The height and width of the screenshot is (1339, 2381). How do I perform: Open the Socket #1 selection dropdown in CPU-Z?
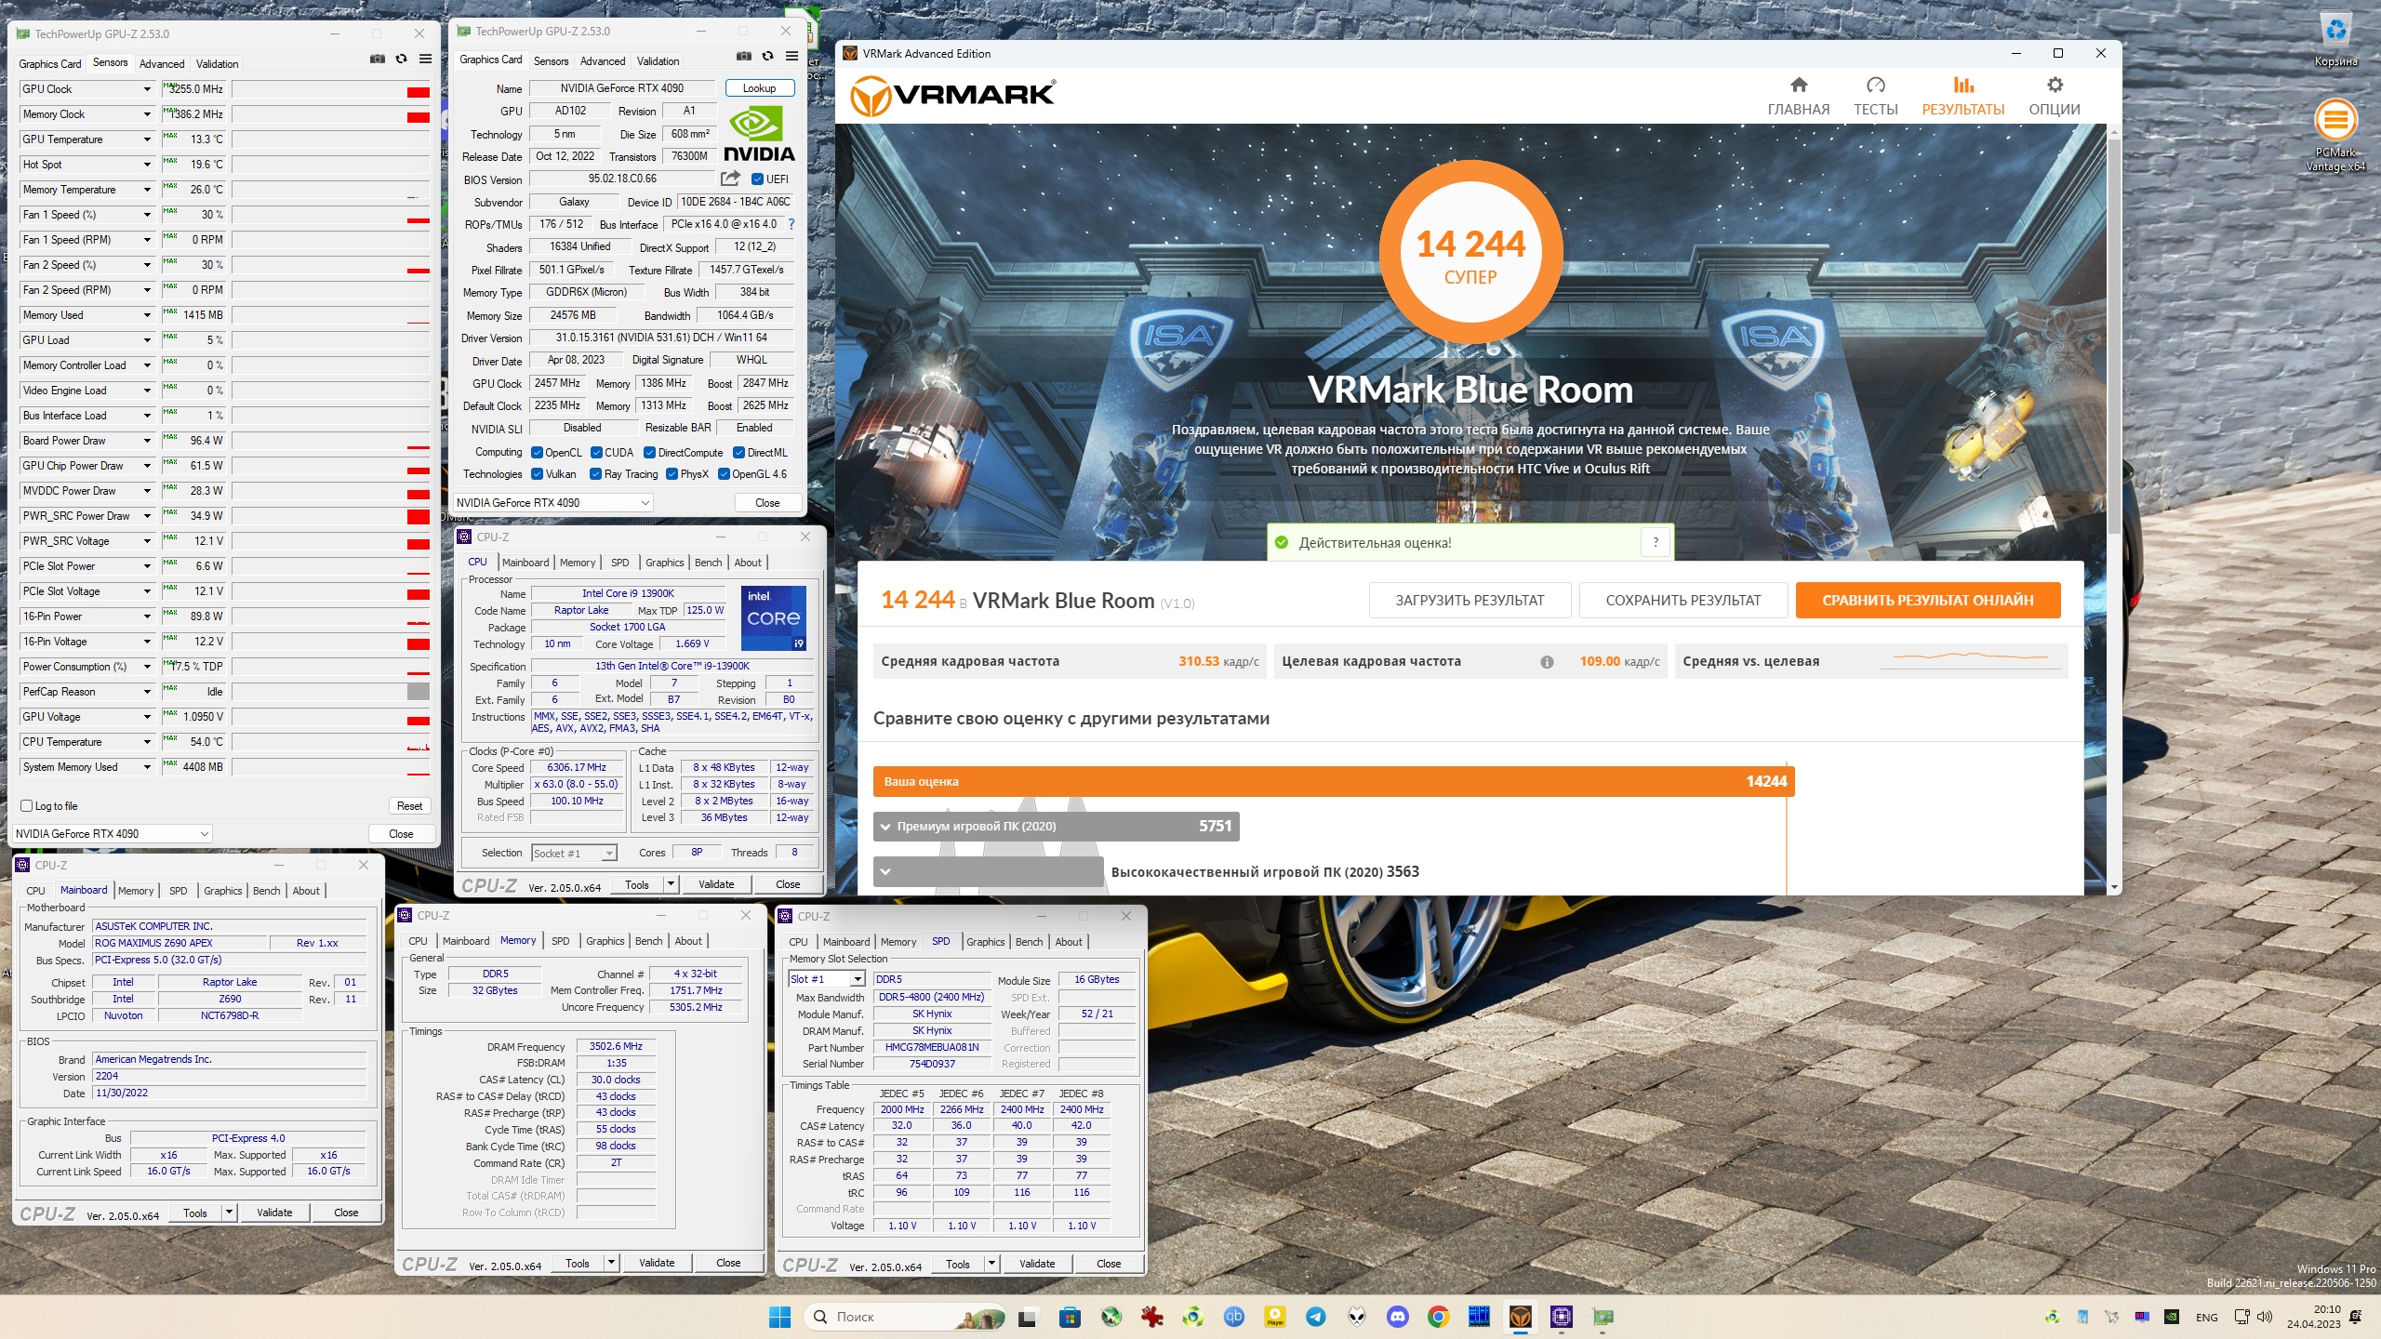pyautogui.click(x=574, y=854)
